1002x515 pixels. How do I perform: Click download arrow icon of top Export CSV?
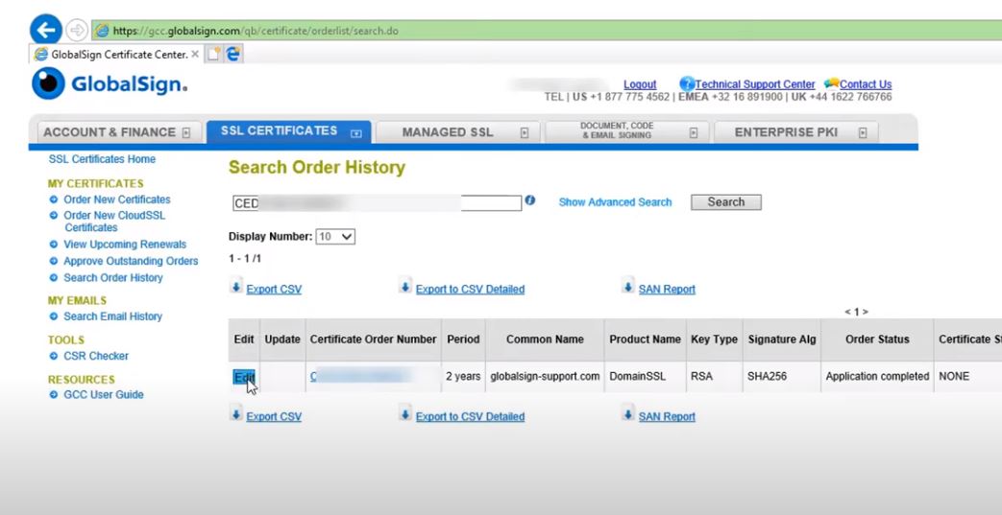[x=236, y=287]
